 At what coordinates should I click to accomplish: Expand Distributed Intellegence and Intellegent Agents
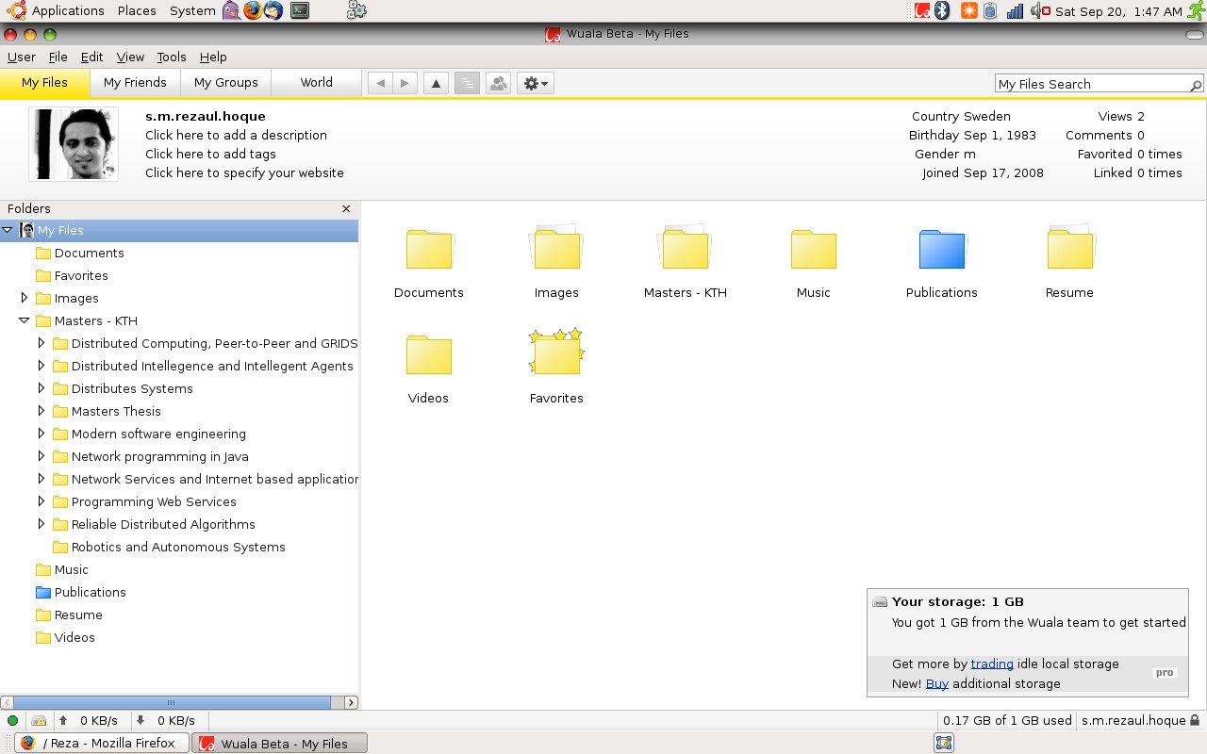[41, 366]
